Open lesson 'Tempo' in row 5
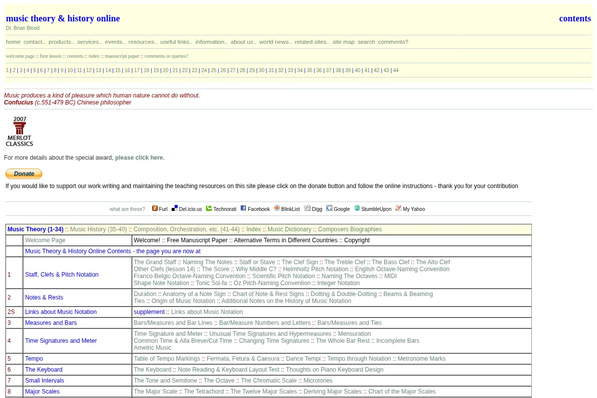 (x=34, y=359)
